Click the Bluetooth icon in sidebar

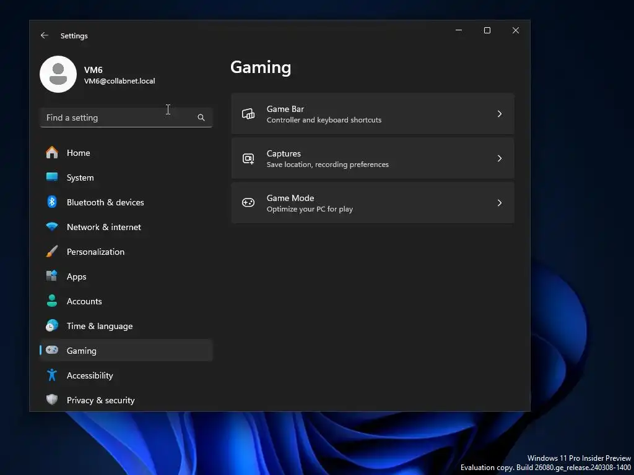(x=52, y=202)
